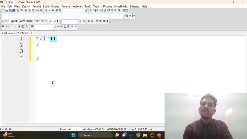Click the Line 1, Col 7 status entry
The image size is (247, 139).
[140, 129]
